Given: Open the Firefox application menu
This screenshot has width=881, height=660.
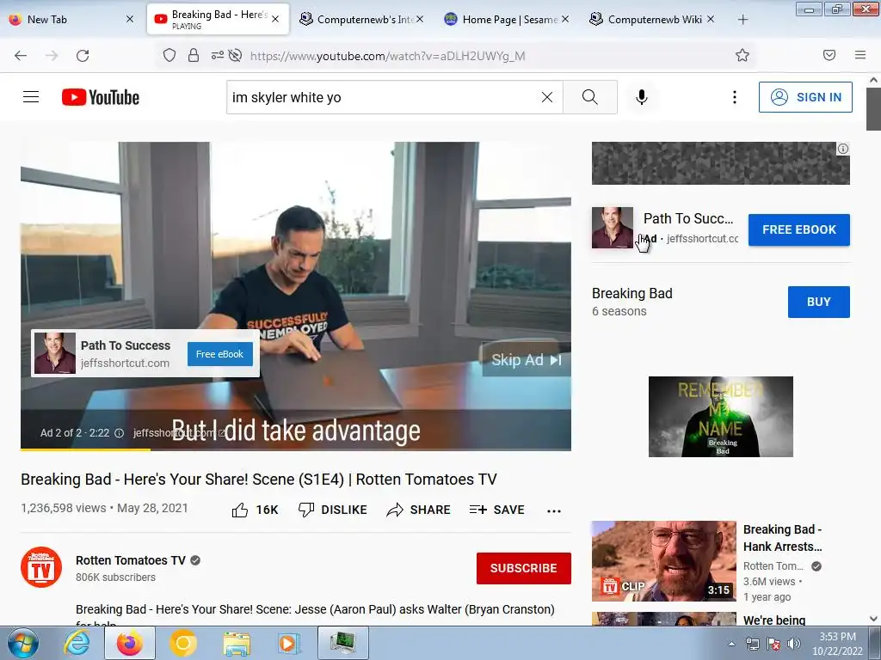Looking at the screenshot, I should 860,55.
